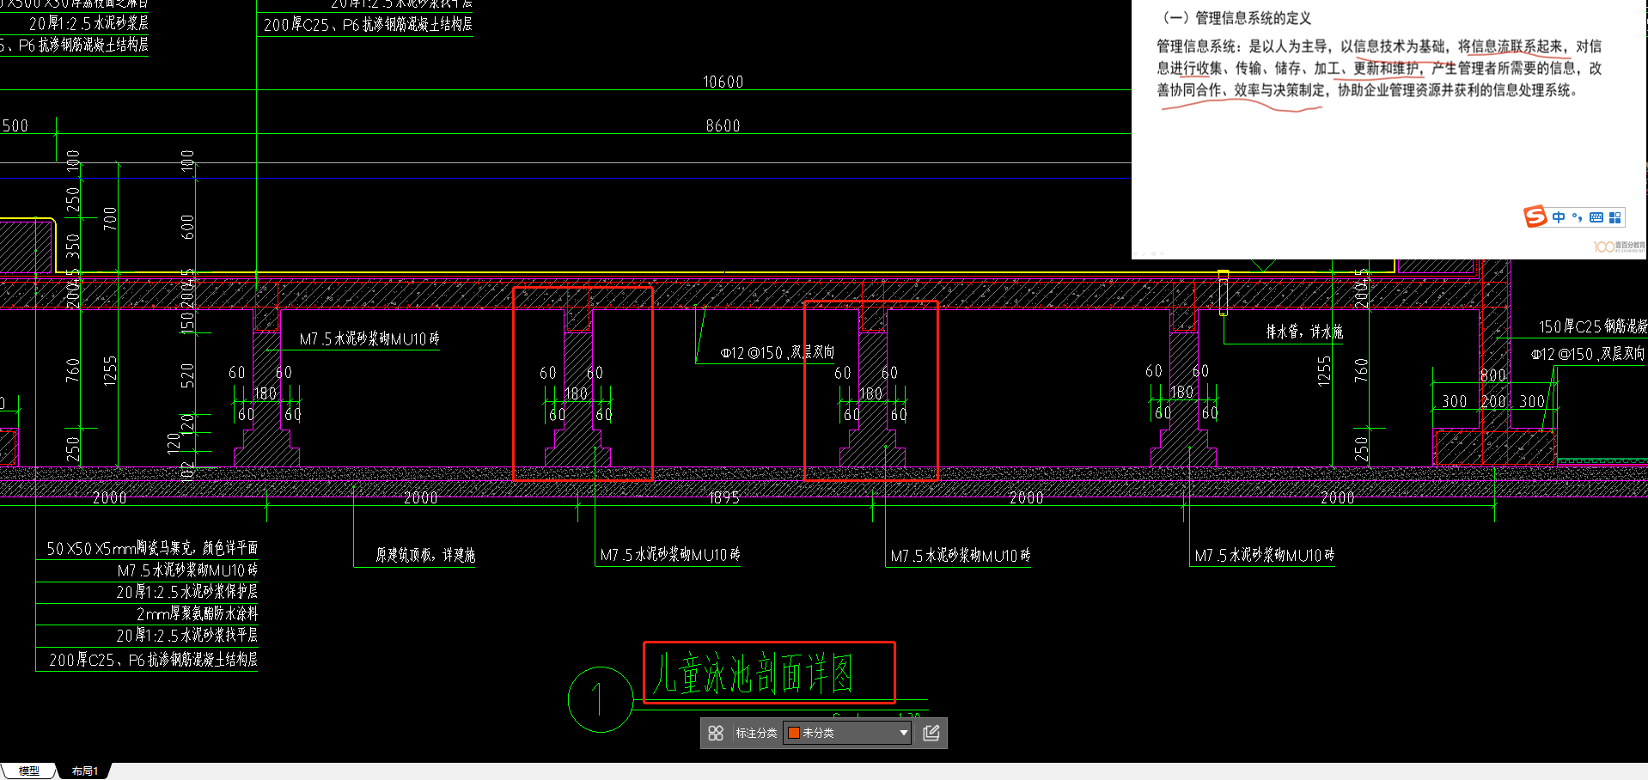Select the 8600 dimension text
Screen dimensions: 1648x780
[x=723, y=125]
